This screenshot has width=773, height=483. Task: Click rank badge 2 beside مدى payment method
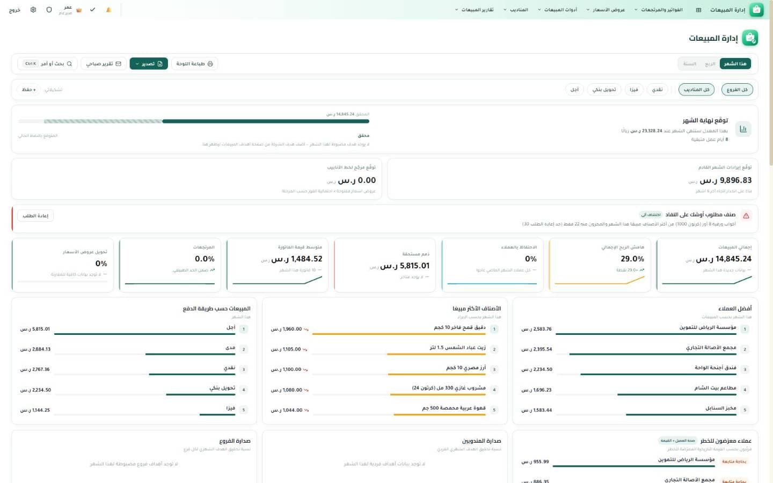coord(244,349)
